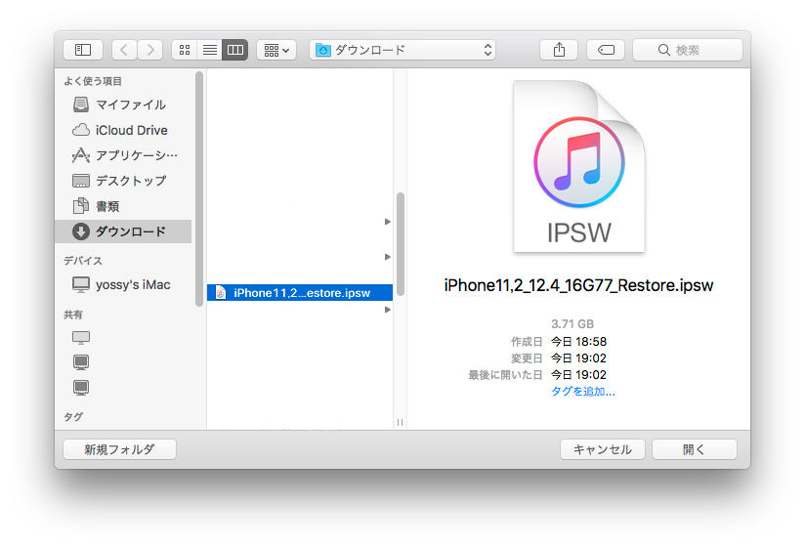Select ダウンロード in the sidebar
Viewport: 805px width, 547px height.
click(123, 231)
